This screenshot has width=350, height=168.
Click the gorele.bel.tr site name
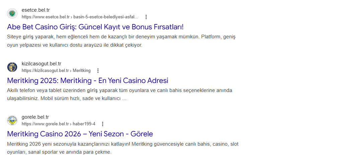pyautogui.click(x=35, y=117)
